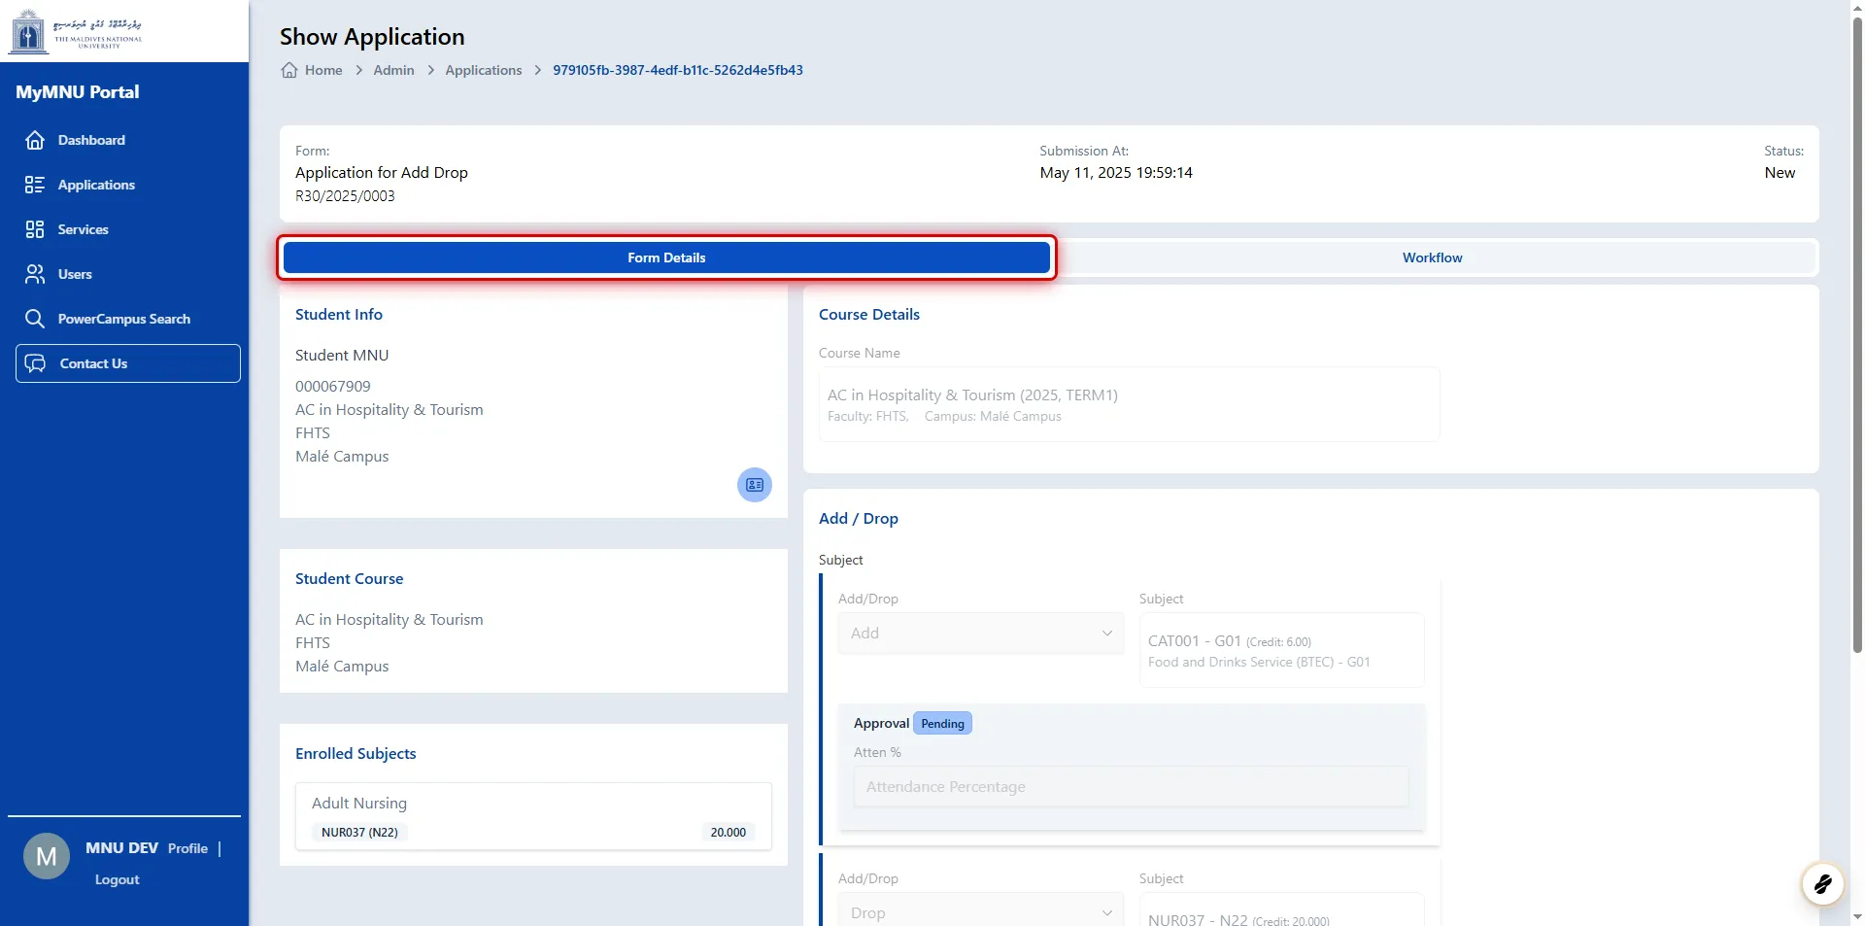Click the Applications list icon in sidebar
The height and width of the screenshot is (926, 1865).
click(x=35, y=185)
